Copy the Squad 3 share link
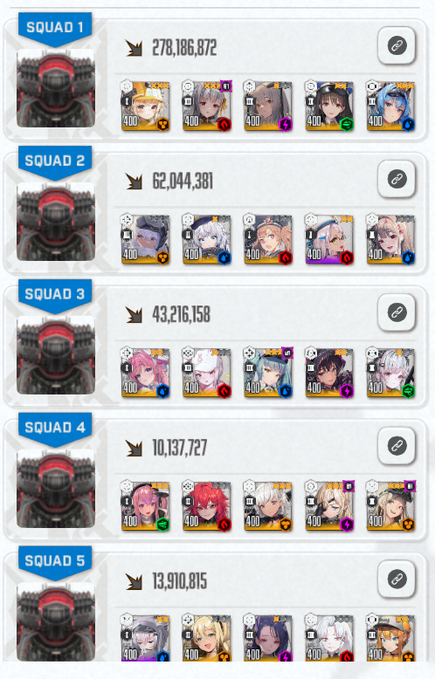Image resolution: width=435 pixels, height=679 pixels. click(397, 312)
